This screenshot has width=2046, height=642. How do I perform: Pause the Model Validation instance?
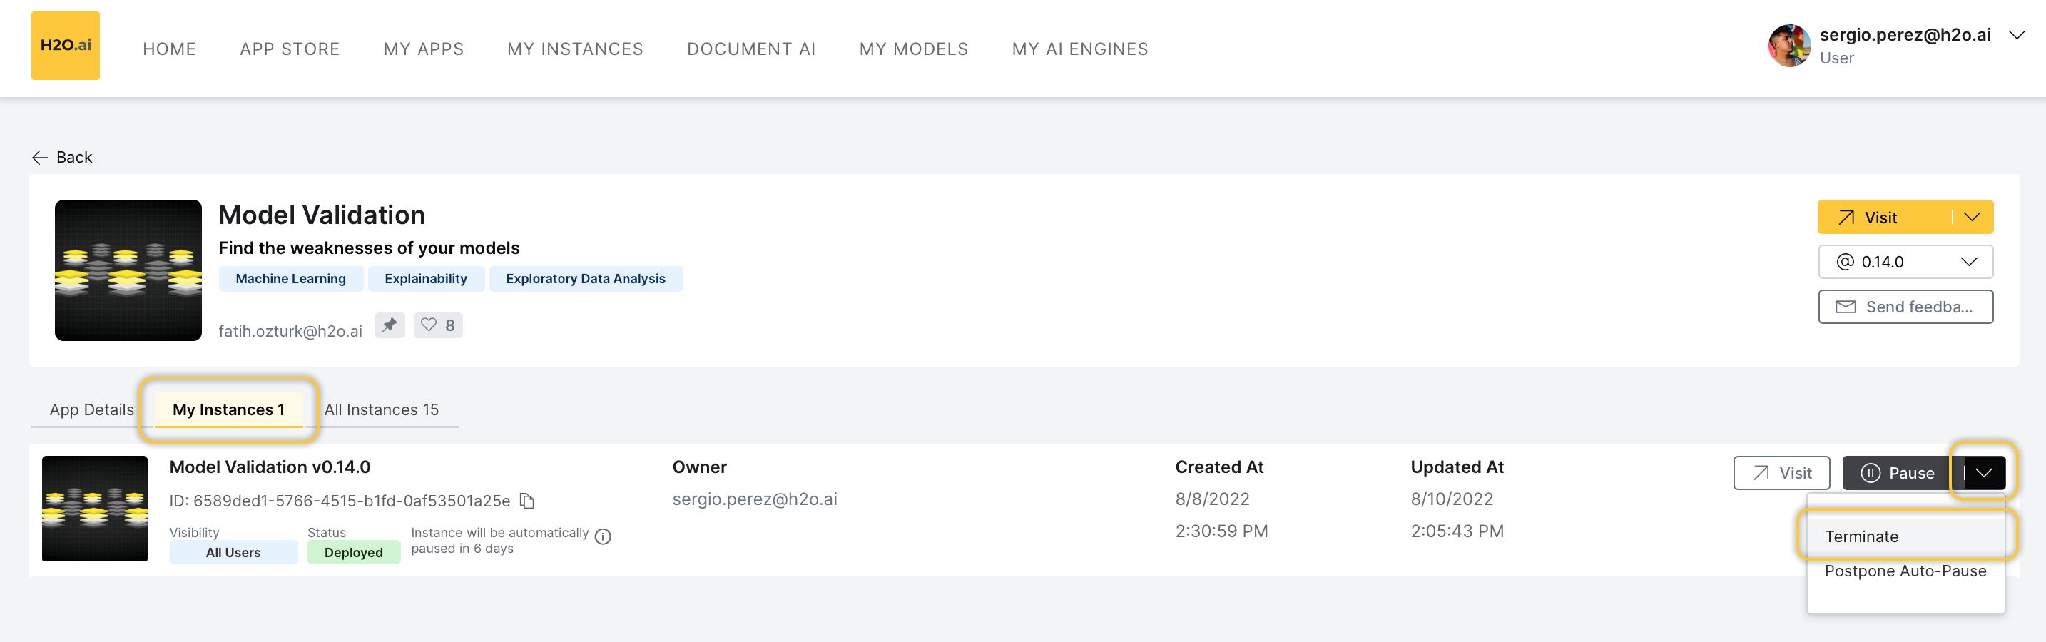coord(1897,473)
